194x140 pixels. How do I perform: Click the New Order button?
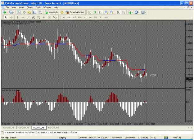[x=52, y=12]
